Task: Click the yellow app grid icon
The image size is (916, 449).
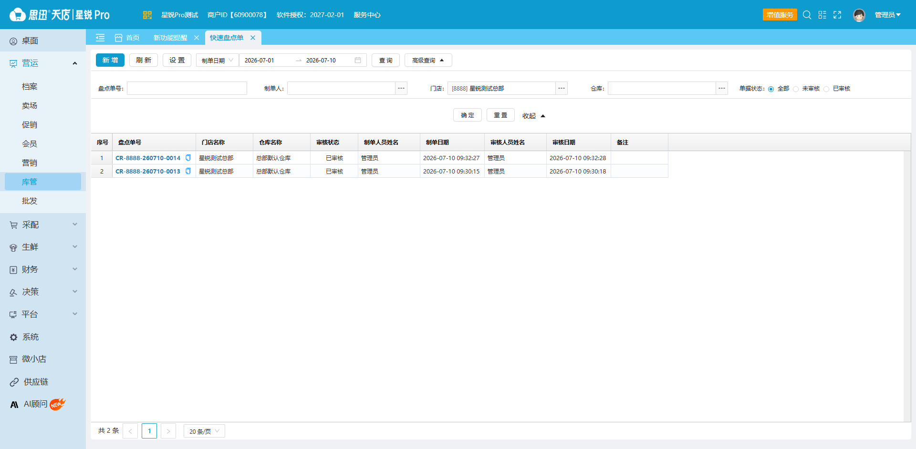Action: coord(147,15)
